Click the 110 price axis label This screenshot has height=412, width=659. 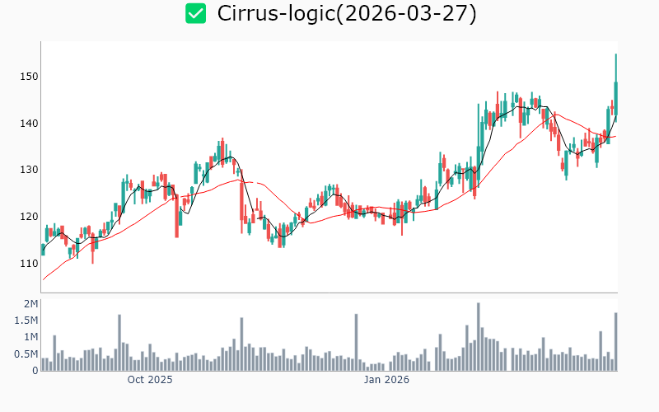[x=29, y=264]
